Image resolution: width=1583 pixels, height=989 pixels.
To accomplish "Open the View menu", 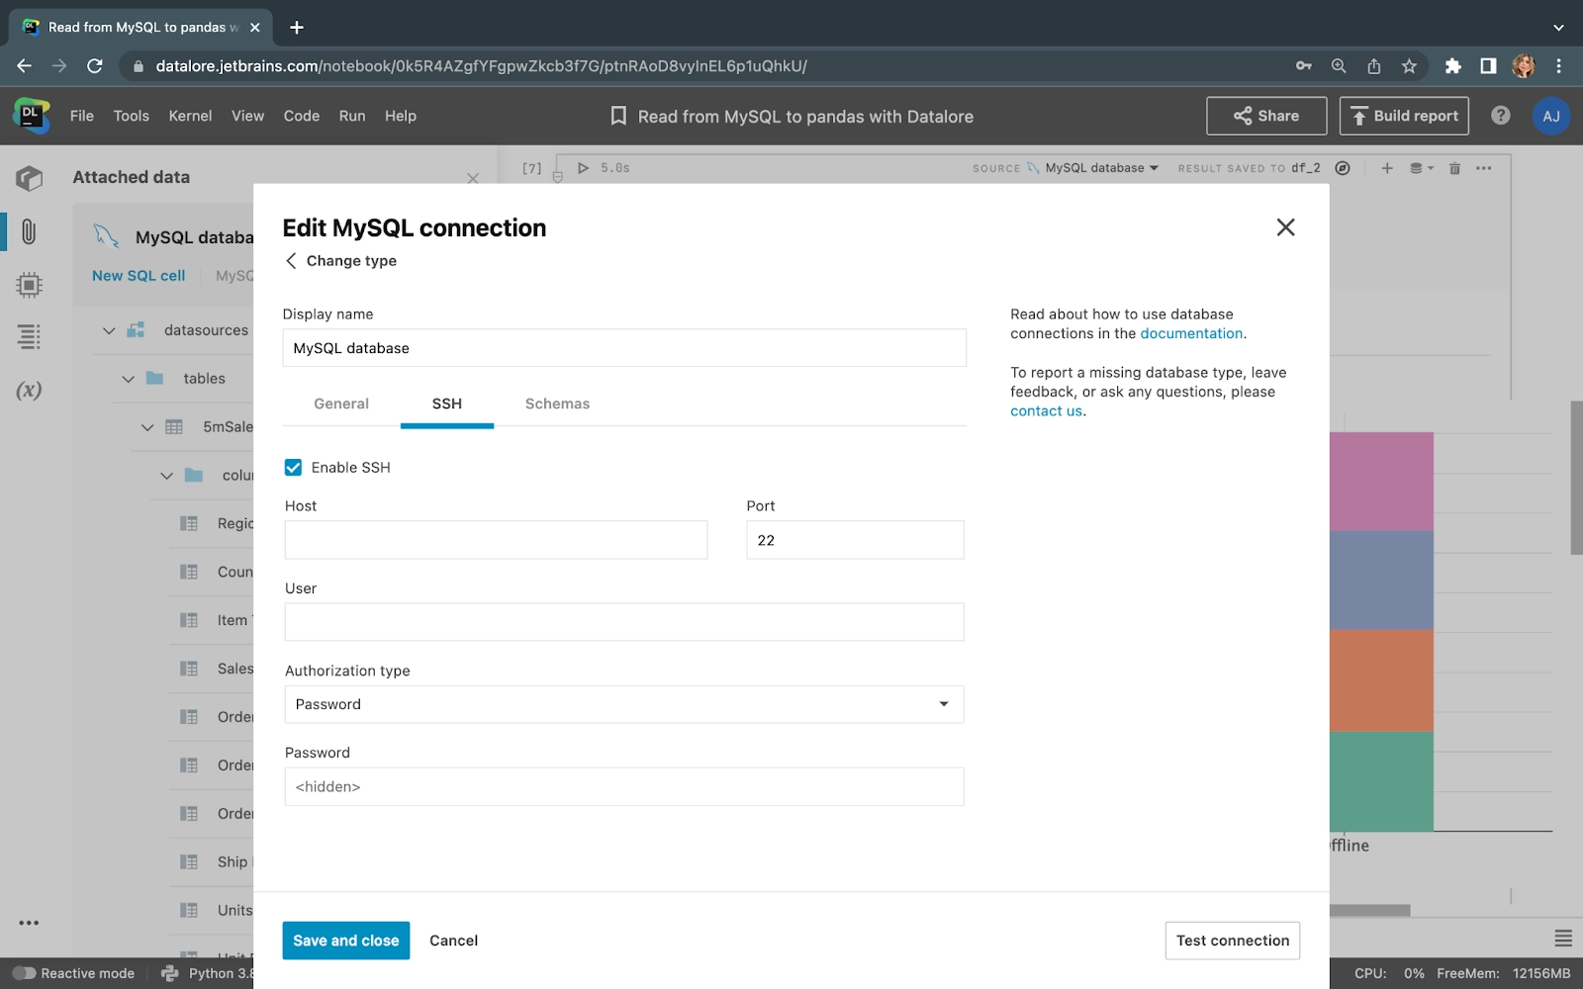I will [247, 116].
